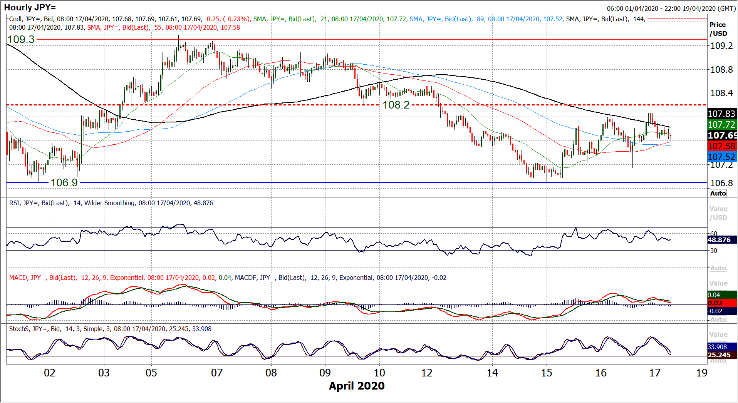Click date label 08 on time axis
Image resolution: width=738 pixels, height=403 pixels.
click(x=271, y=373)
